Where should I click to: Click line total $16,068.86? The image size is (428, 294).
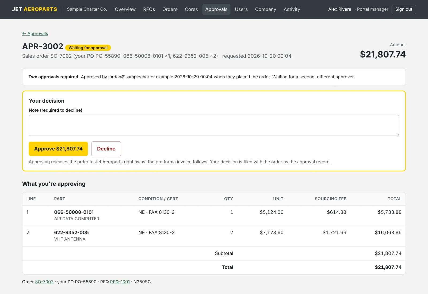388,233
